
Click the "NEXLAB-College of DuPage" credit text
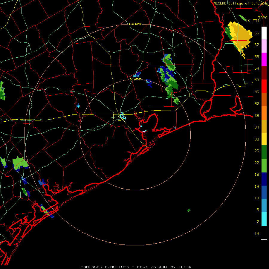point(239,3)
